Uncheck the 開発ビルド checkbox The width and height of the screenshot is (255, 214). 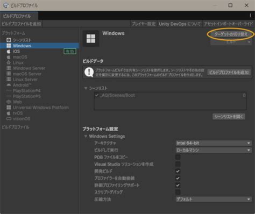(x=178, y=171)
